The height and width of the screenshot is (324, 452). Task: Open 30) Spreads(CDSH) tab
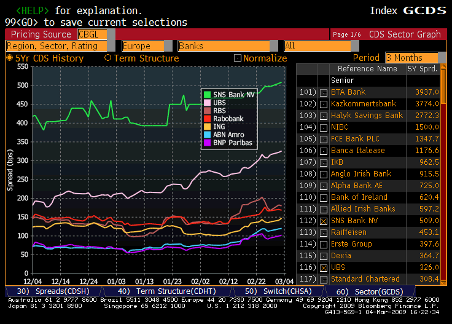[x=53, y=291]
